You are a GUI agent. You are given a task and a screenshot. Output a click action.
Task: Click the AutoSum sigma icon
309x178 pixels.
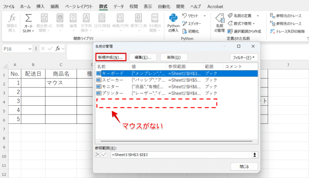[28, 18]
